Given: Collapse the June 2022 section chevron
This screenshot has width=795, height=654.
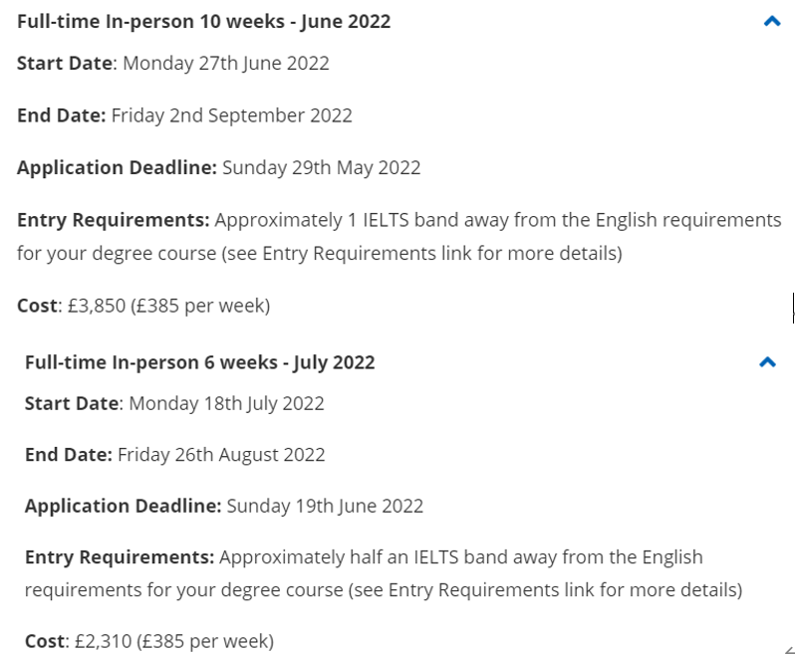Looking at the screenshot, I should coord(772,21).
